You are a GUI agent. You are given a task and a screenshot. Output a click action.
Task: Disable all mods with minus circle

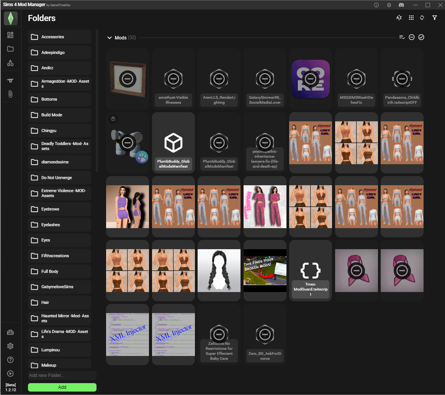click(x=412, y=37)
